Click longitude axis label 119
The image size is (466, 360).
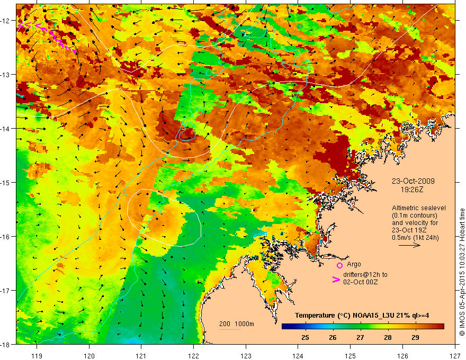[37, 356]
